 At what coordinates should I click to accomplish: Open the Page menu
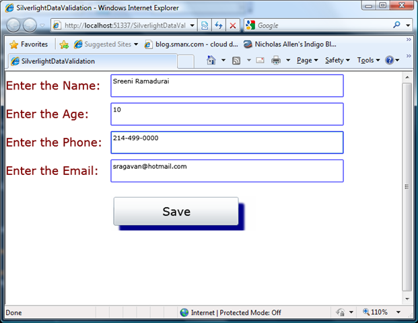click(308, 61)
